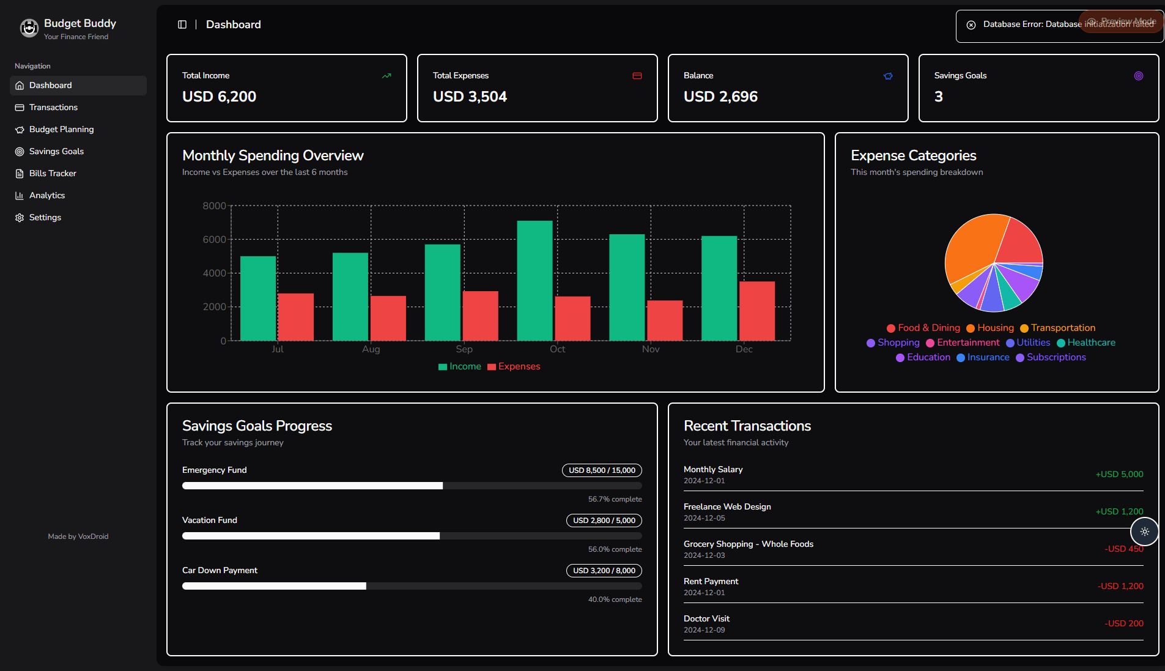The width and height of the screenshot is (1165, 671).
Task: Open Settings in the sidebar
Action: click(45, 218)
